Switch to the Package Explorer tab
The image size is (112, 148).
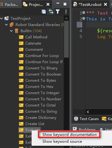(x=10, y=5)
